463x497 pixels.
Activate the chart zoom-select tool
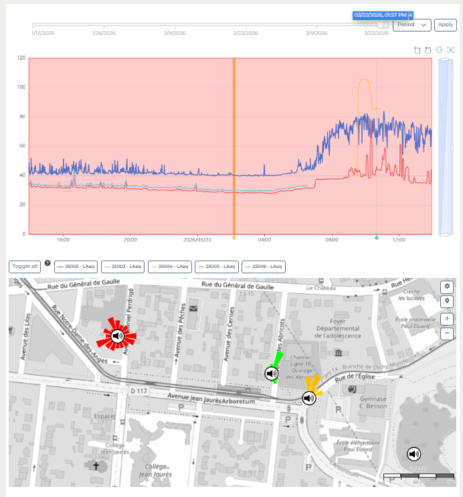coord(418,50)
